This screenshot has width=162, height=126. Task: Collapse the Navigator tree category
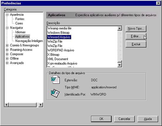[7, 28]
